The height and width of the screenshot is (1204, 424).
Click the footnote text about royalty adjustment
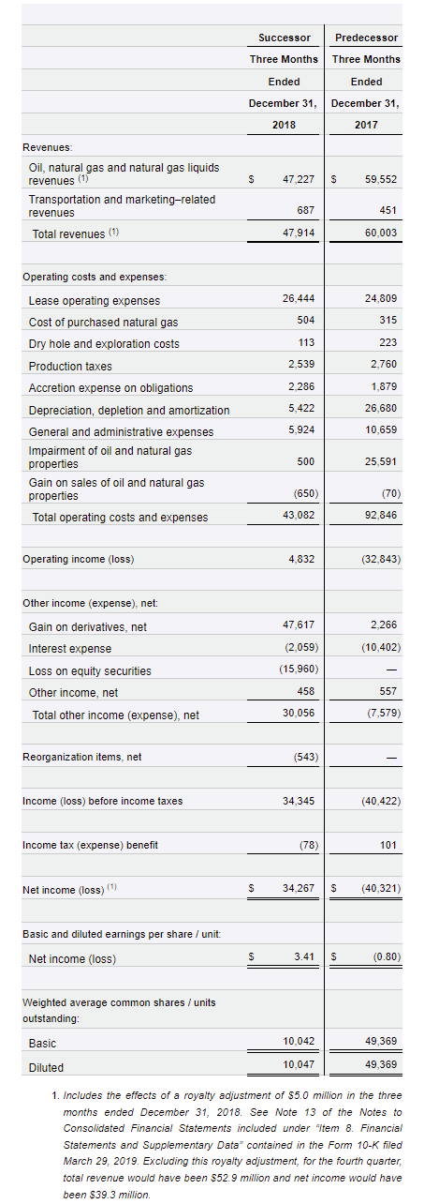[x=227, y=1145]
